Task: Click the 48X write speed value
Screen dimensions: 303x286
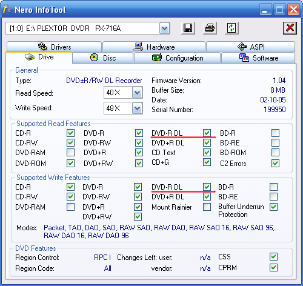Action: coord(113,108)
